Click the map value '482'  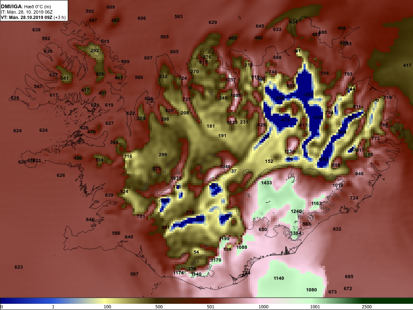(x=115, y=20)
